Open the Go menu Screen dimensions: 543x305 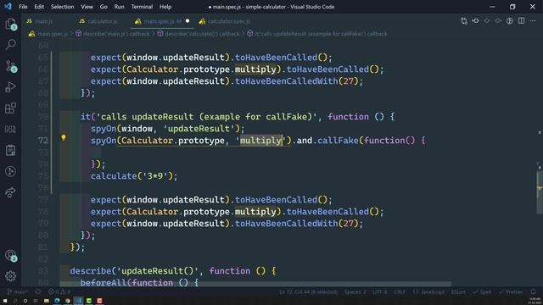click(x=104, y=7)
